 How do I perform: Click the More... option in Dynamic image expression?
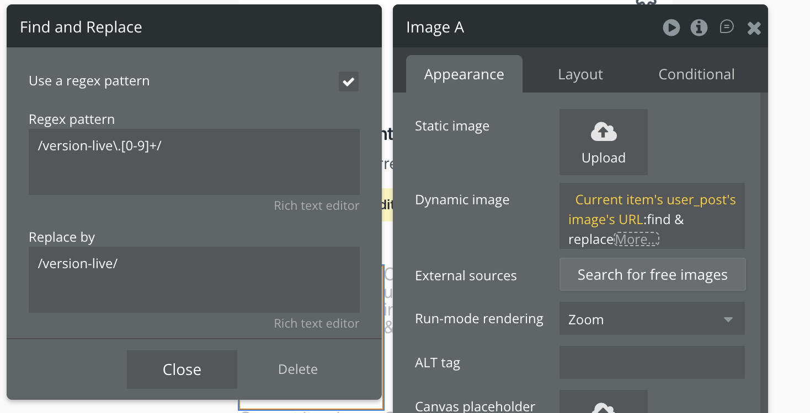[637, 240]
